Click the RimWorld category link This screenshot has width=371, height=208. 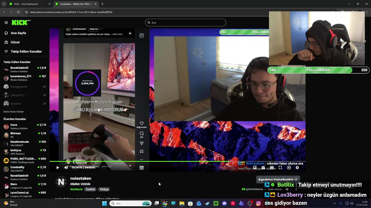point(76,189)
